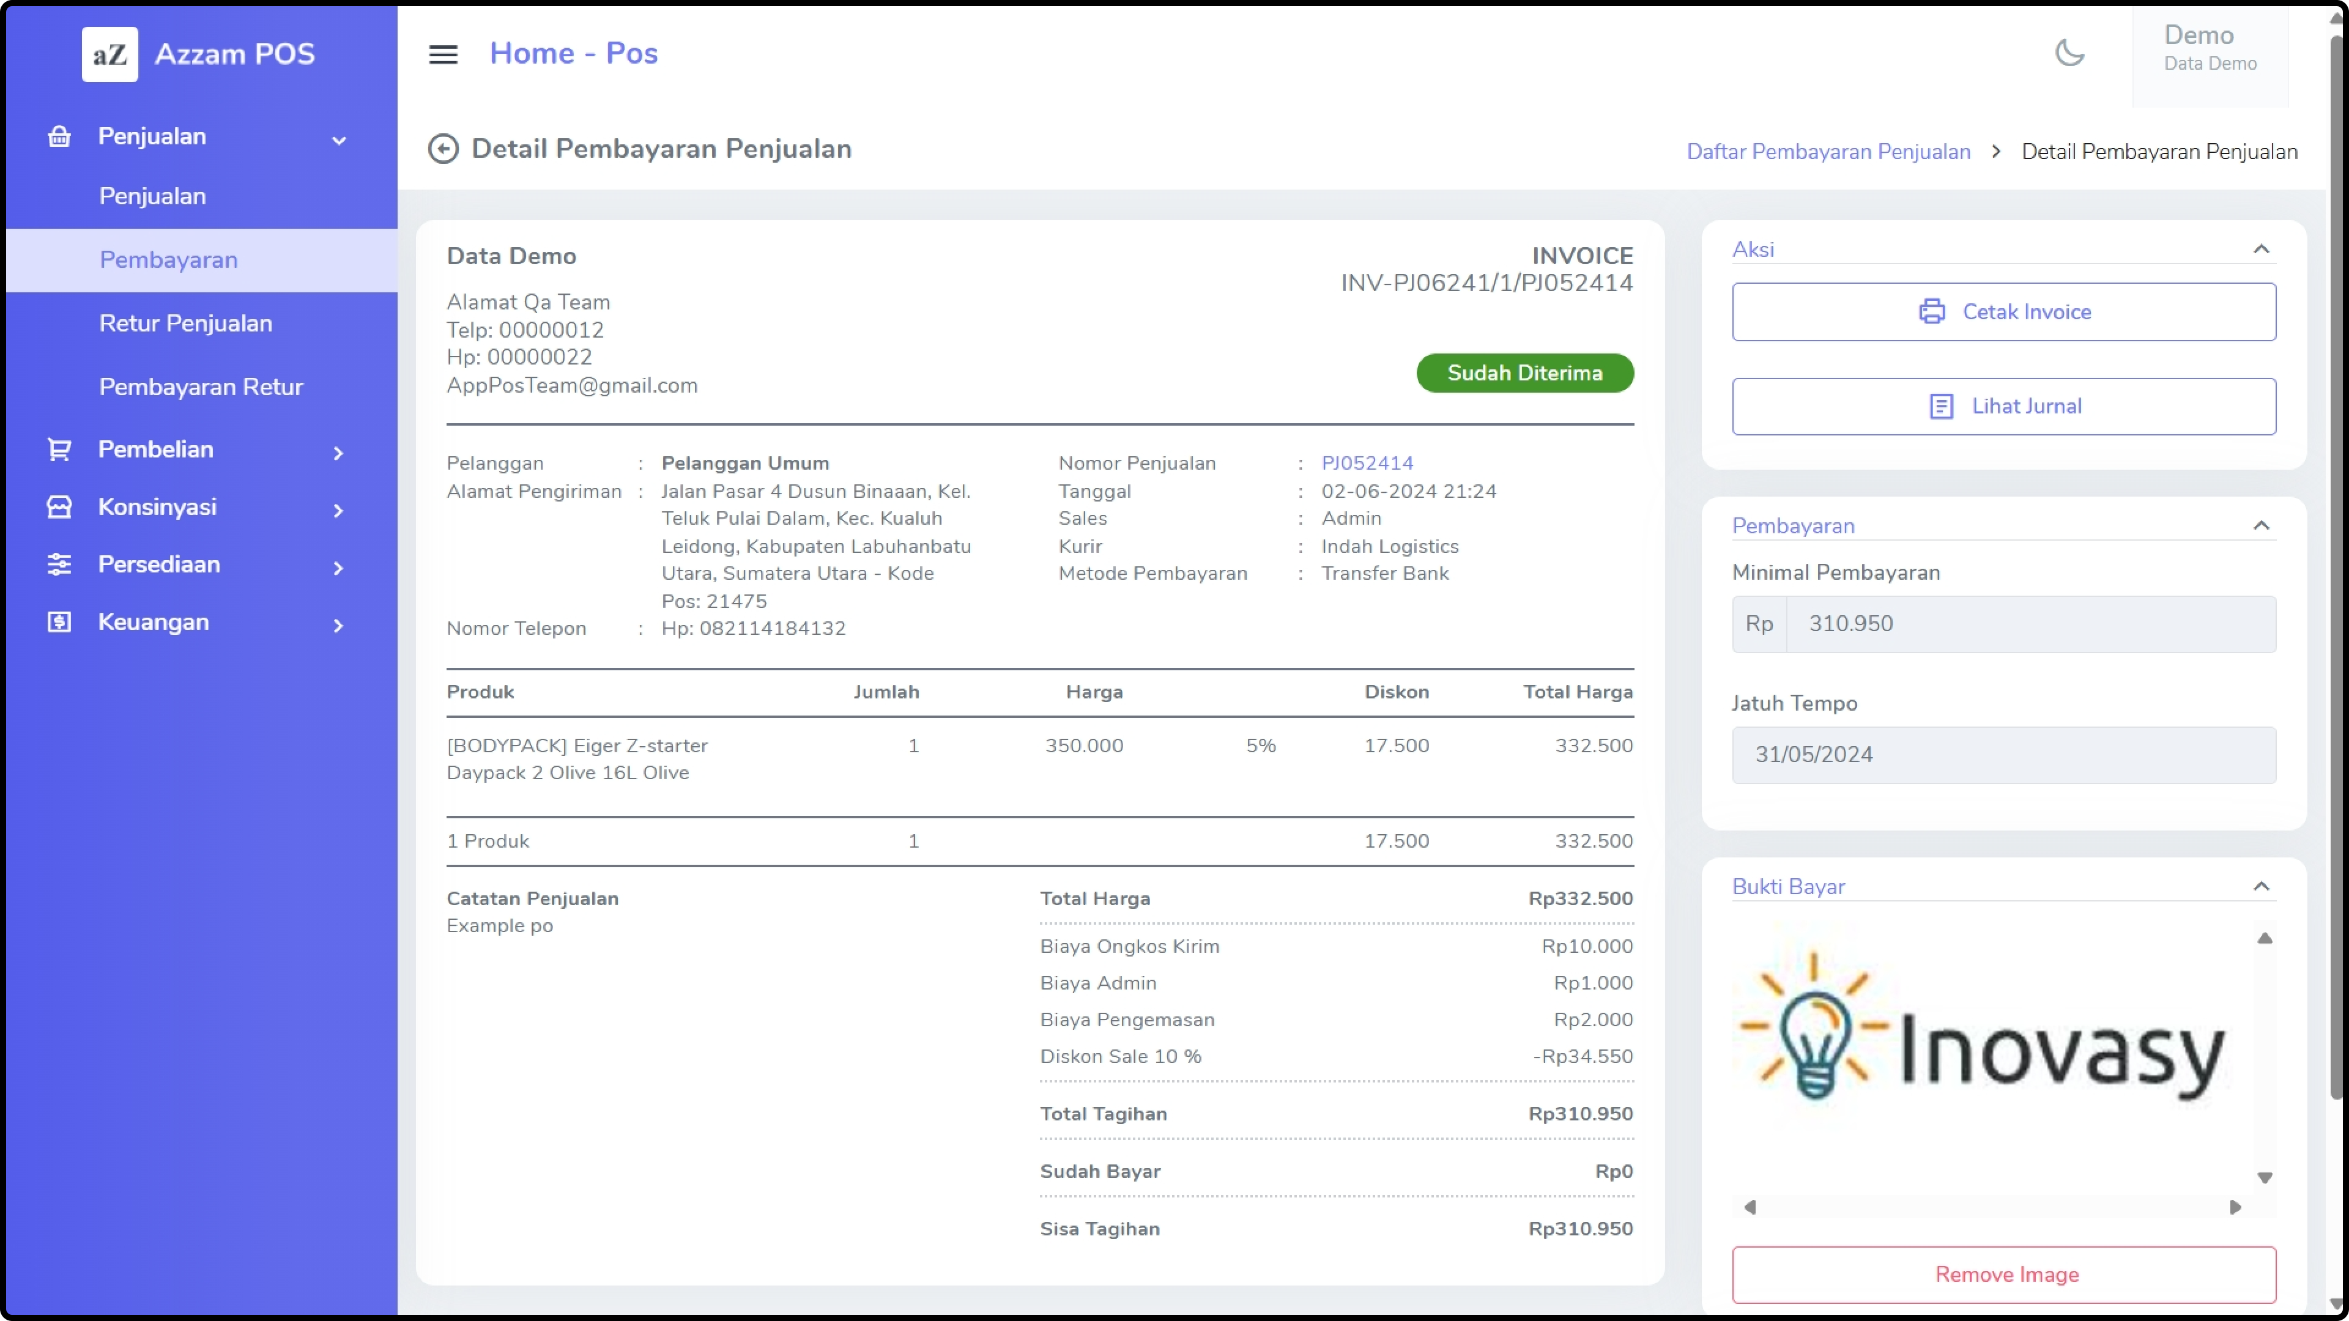Click the hamburger menu icon
Viewport: 2349px width, 1321px height.
443,54
